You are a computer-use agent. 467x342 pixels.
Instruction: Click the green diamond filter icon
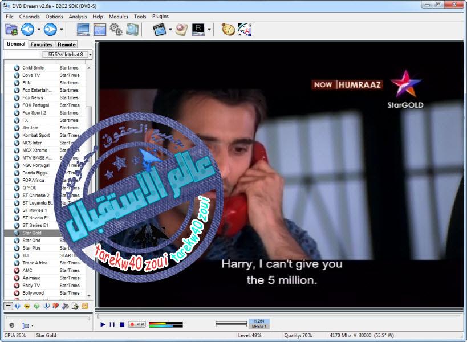[36, 306]
